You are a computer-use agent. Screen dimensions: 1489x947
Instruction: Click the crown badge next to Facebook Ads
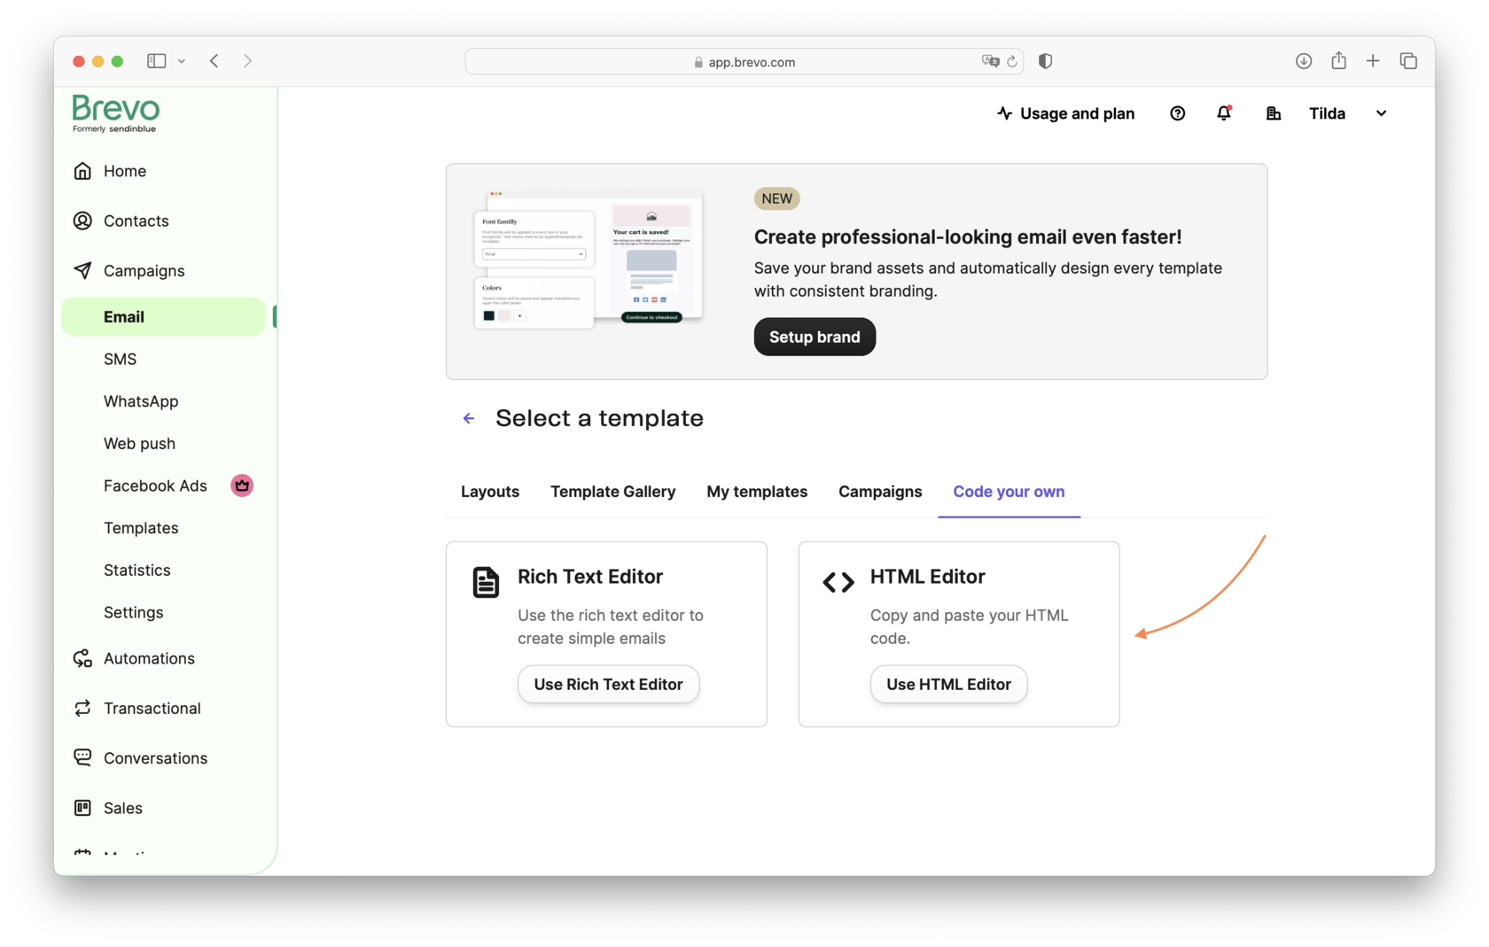242,485
